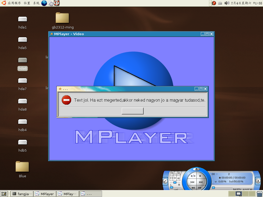Maximize the error dialog window
This screenshot has height=197, width=263.
201,89
